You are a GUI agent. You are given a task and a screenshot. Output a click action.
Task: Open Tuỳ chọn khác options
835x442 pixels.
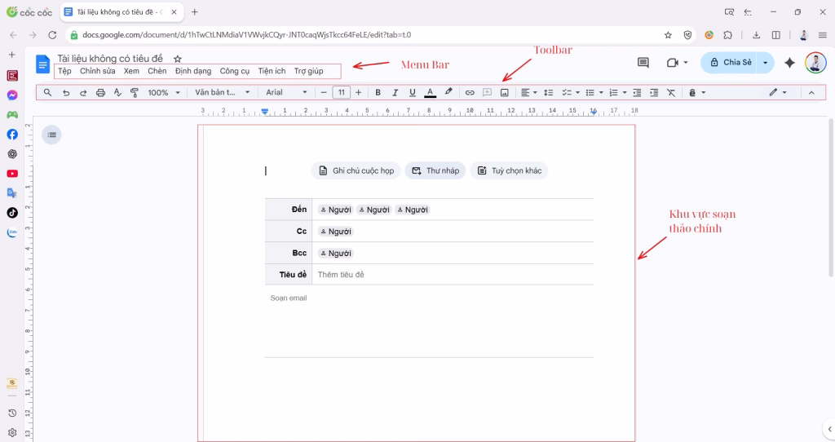pos(509,170)
